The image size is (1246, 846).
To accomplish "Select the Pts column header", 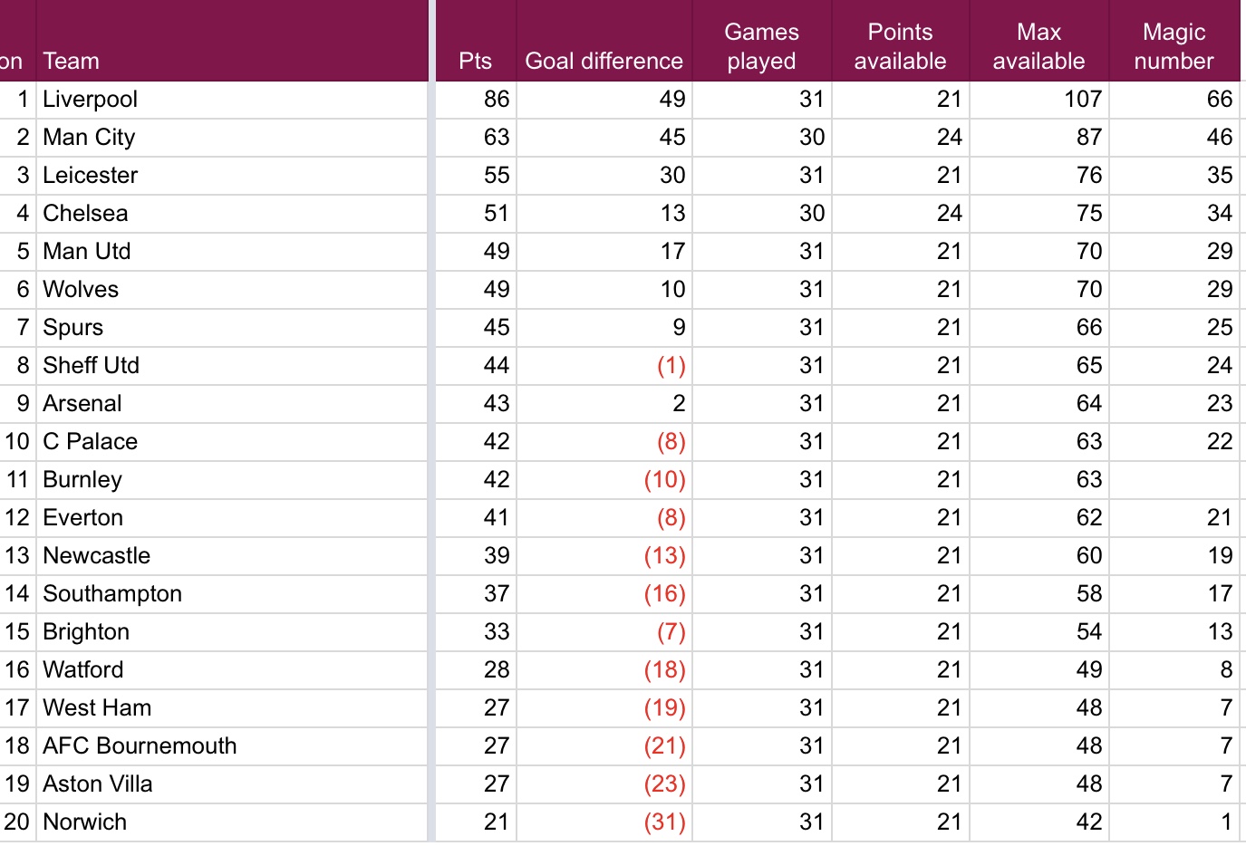I will (475, 61).
